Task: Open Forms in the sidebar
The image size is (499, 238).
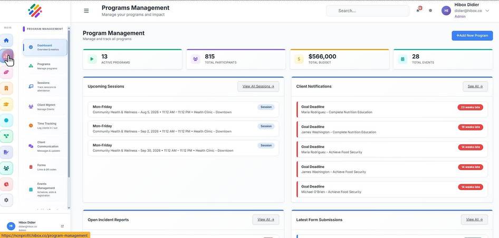Action: coord(45,167)
